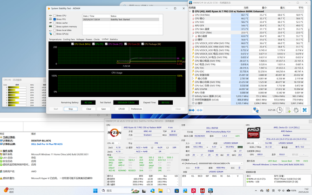Click the Clear button in AIDA64
Screen dimensions: 312x195
pyautogui.click(x=89, y=109)
